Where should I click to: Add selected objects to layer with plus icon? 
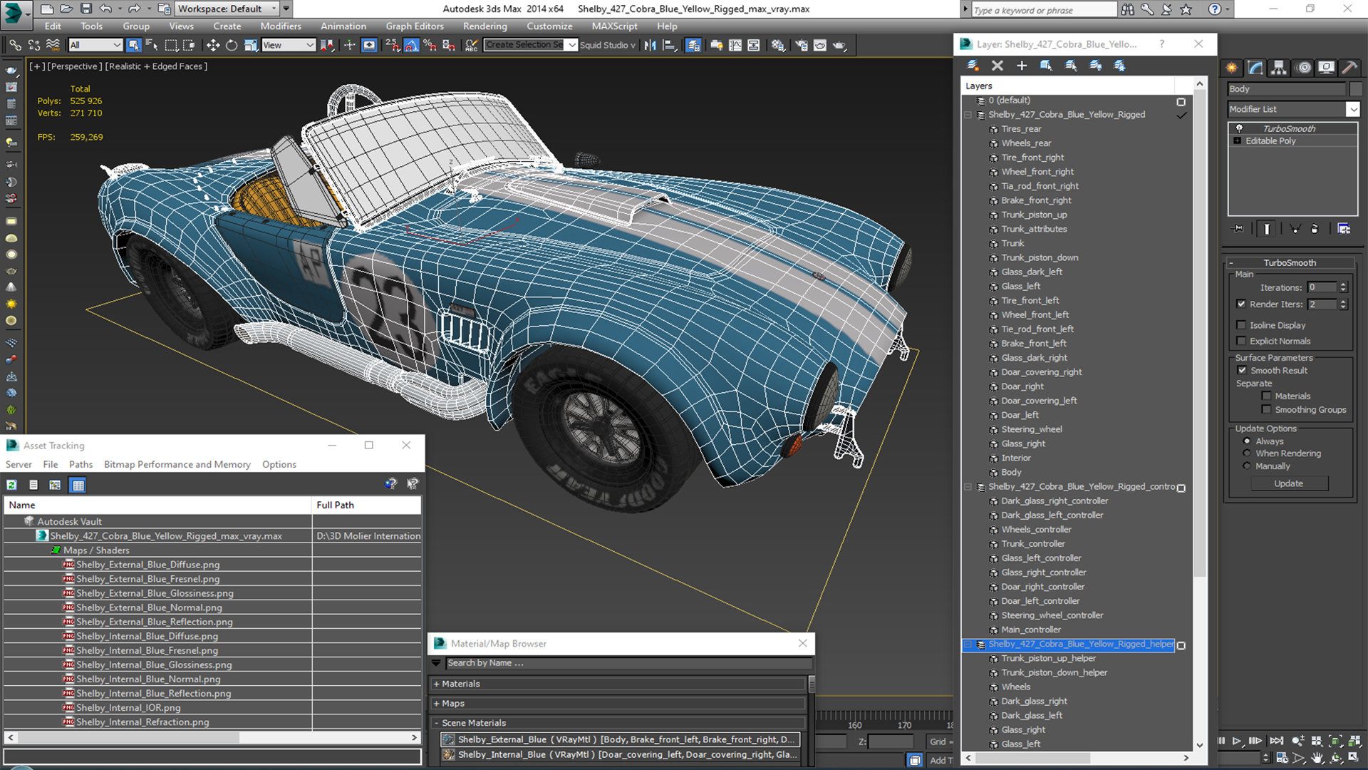click(x=1022, y=66)
